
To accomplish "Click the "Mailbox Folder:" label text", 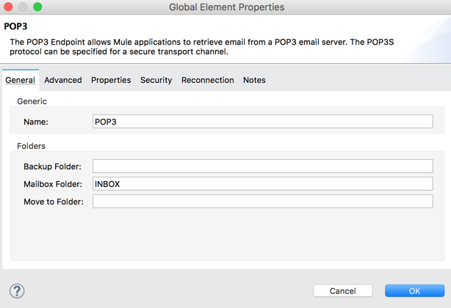I will click(x=53, y=184).
